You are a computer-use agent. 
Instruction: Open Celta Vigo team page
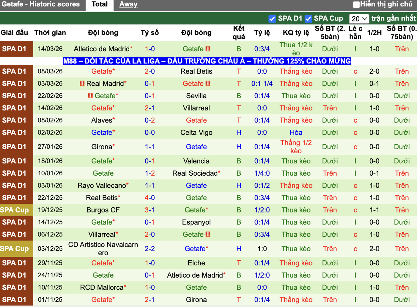click(196, 133)
